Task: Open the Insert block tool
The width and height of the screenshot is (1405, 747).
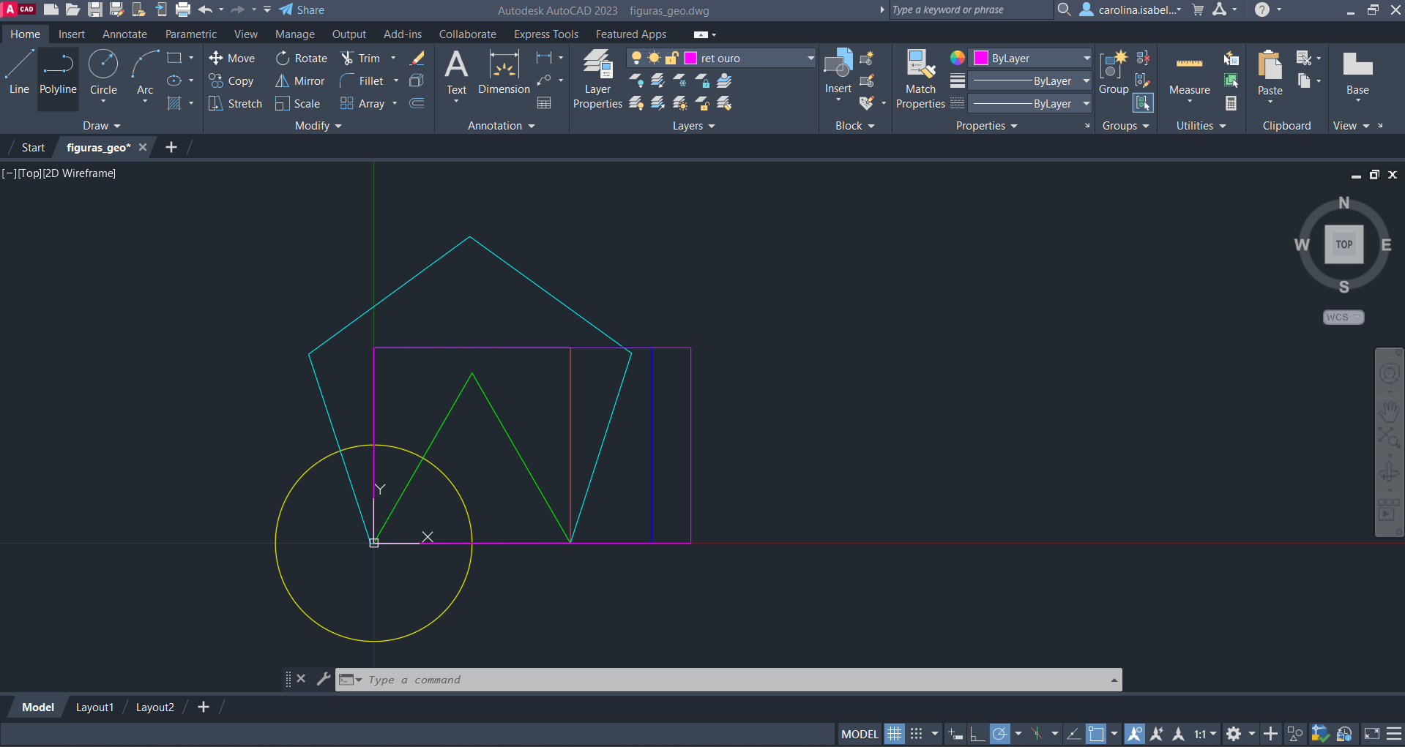Action: coord(838,72)
